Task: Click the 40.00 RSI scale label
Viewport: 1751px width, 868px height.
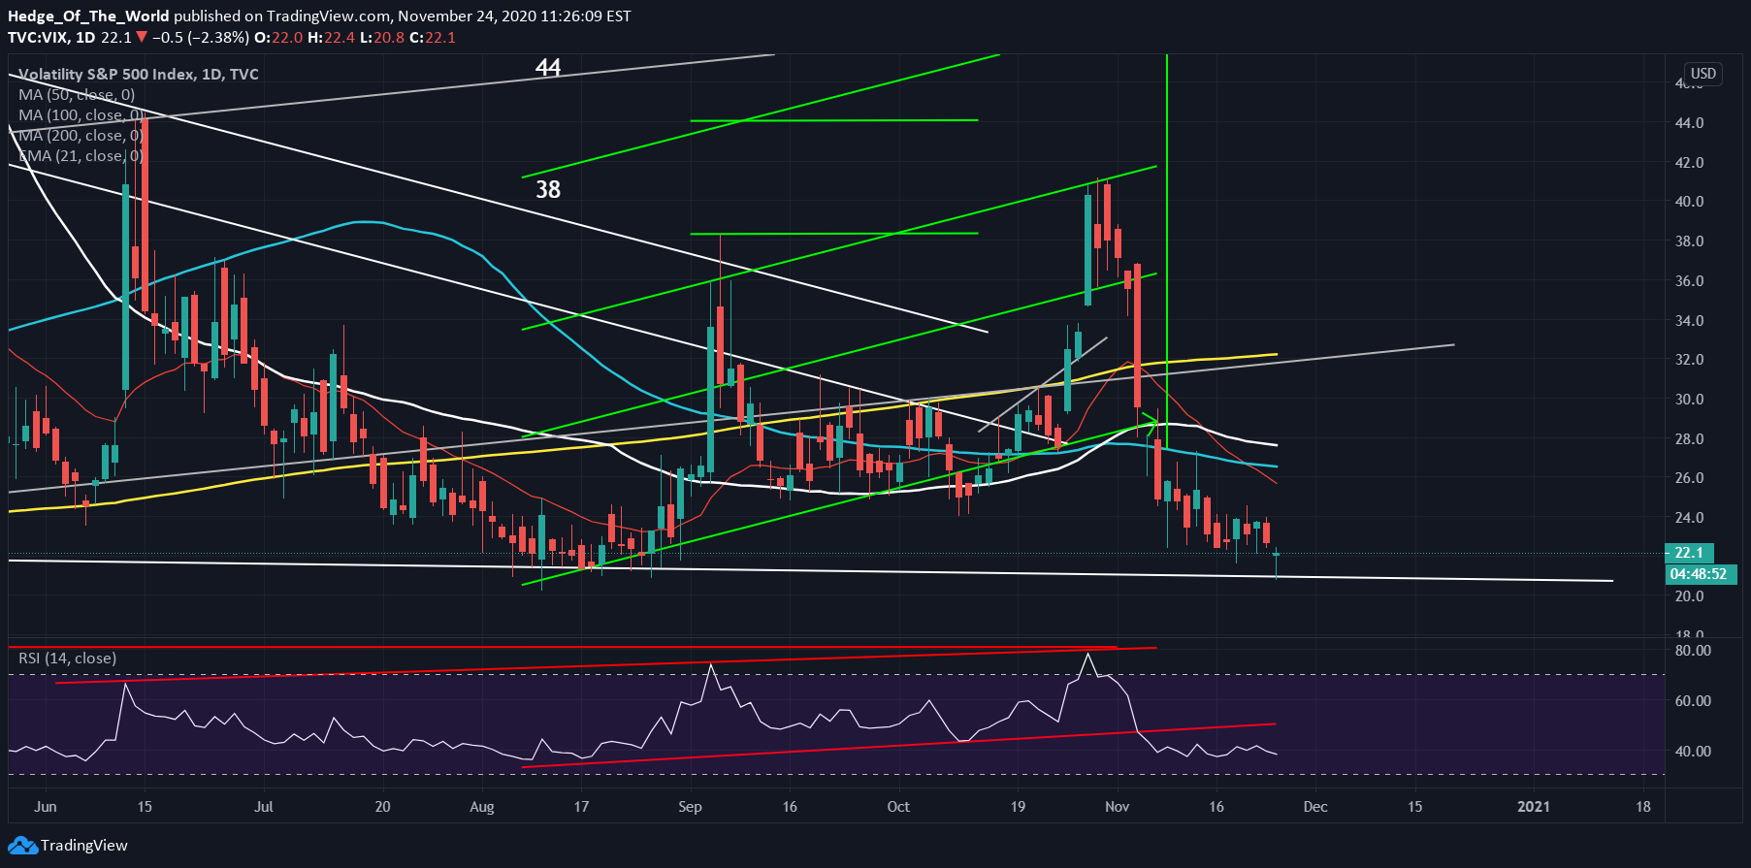Action: coord(1692,752)
